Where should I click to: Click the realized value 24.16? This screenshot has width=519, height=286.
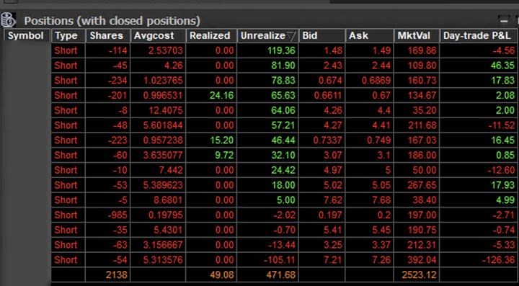pyautogui.click(x=211, y=95)
